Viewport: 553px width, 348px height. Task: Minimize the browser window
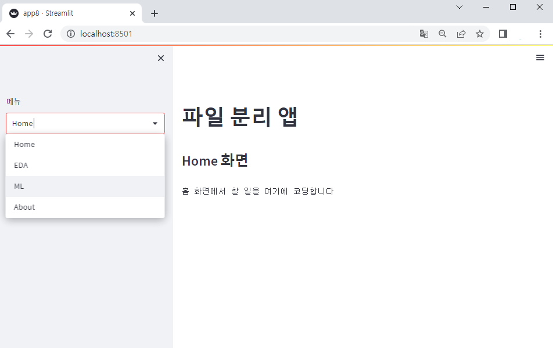pyautogui.click(x=486, y=7)
